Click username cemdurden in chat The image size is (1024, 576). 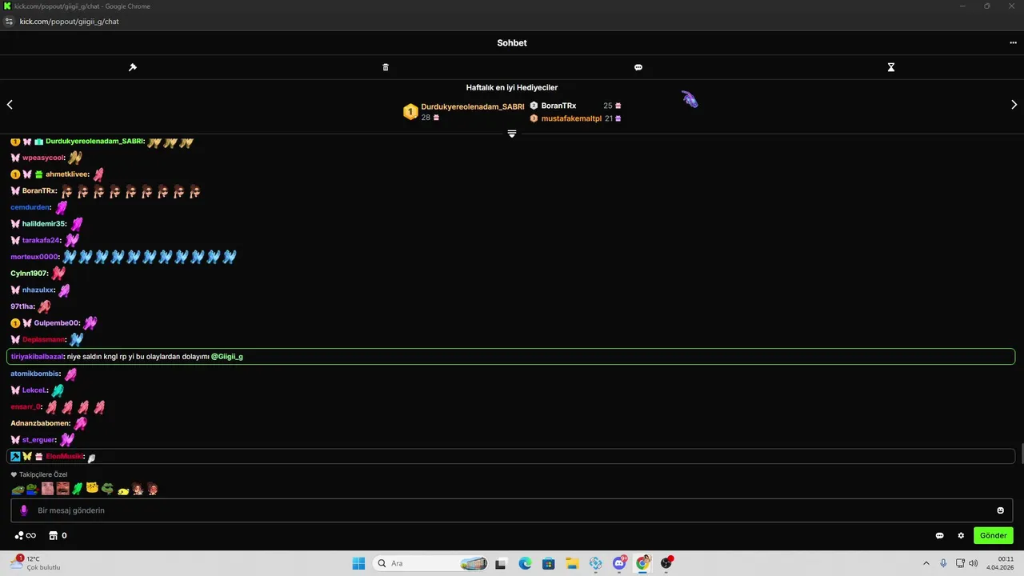(30, 207)
